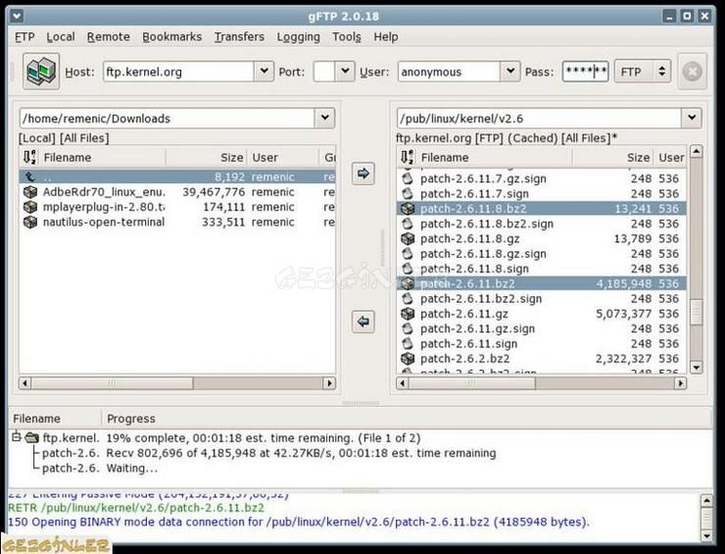Click nautilus-open-terminal package icon
The width and height of the screenshot is (725, 554).
tap(30, 223)
